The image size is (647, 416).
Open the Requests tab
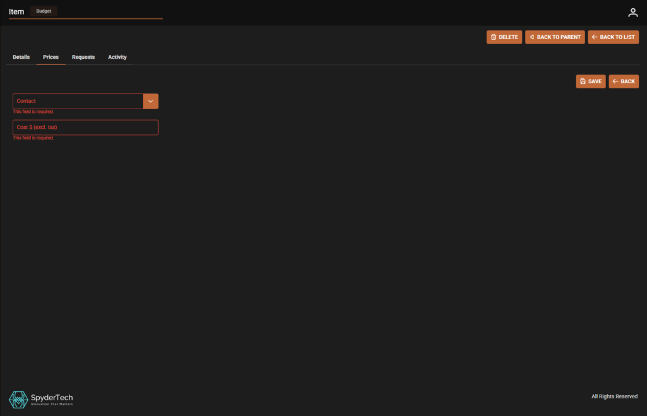coord(83,57)
